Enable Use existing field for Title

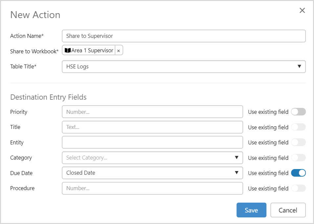tap(298, 127)
